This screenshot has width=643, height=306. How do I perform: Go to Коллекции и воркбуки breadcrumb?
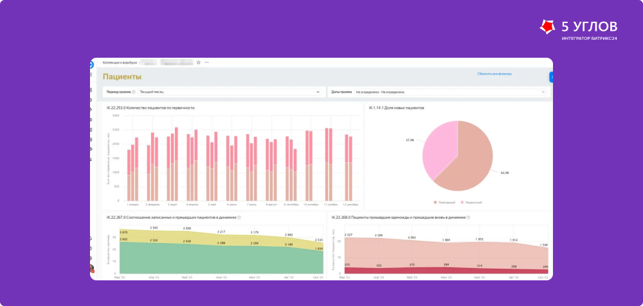[120, 63]
